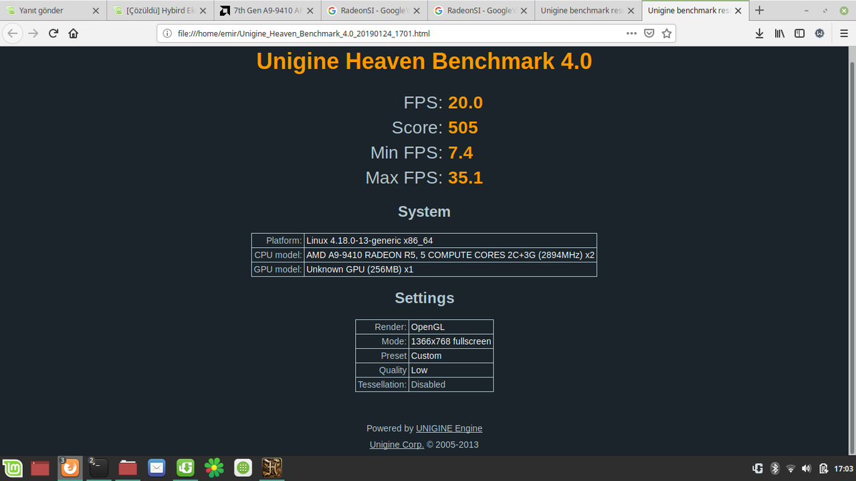
Task: Open the Firefox home page
Action: coord(74,33)
